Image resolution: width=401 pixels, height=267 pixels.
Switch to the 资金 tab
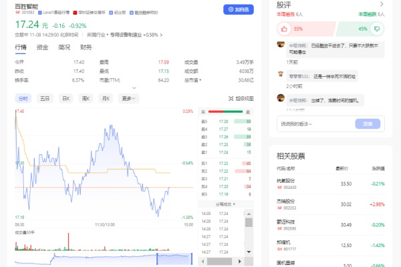pyautogui.click(x=42, y=47)
